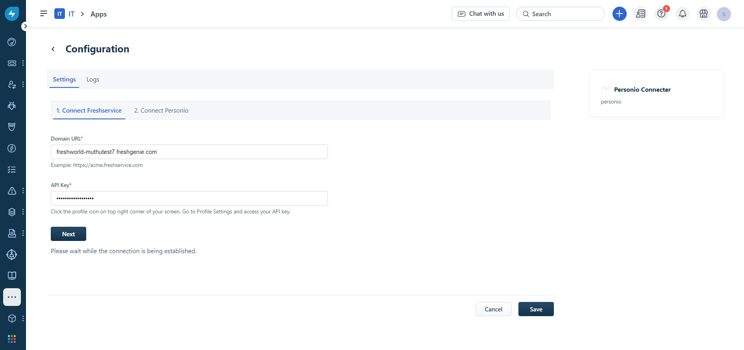Open the Solutions book icon
Image resolution: width=744 pixels, height=350 pixels.
click(x=12, y=276)
